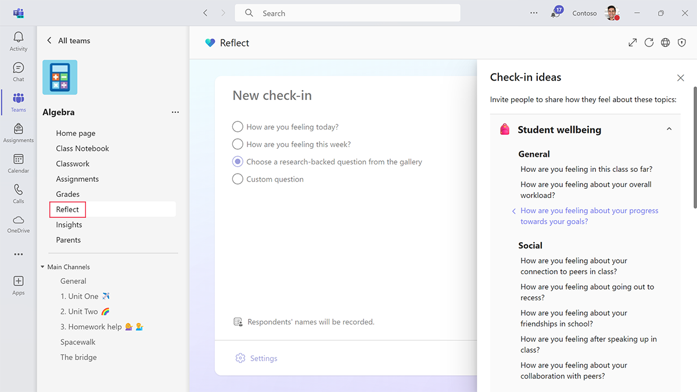Choose the Custom question option

[x=238, y=179]
